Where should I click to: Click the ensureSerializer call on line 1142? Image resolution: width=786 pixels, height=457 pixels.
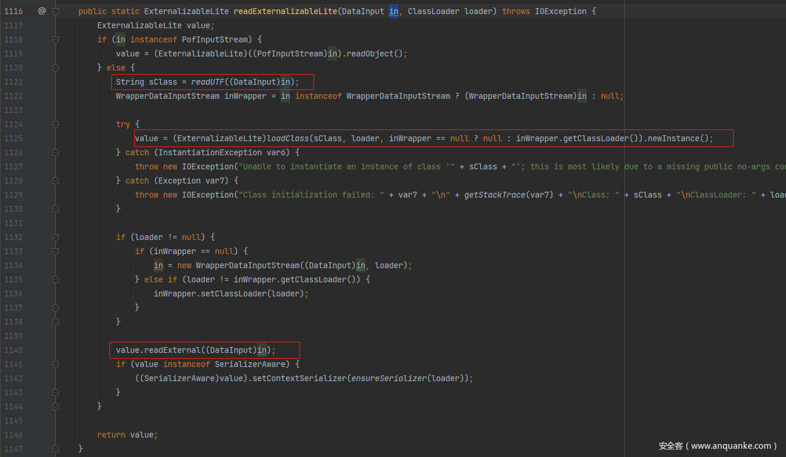click(388, 378)
